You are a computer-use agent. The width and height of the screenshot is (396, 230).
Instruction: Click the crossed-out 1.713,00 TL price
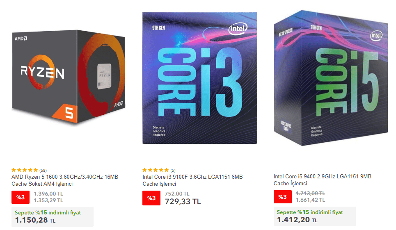[x=310, y=193]
